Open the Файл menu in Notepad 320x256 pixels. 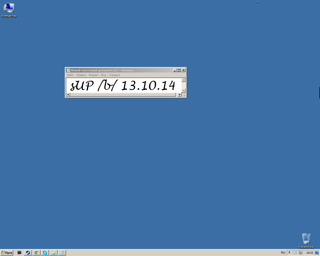tap(70, 75)
